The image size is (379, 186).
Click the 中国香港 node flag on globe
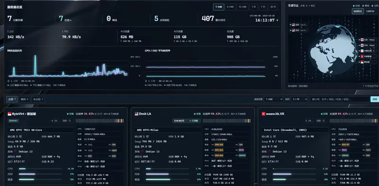pos(362,56)
